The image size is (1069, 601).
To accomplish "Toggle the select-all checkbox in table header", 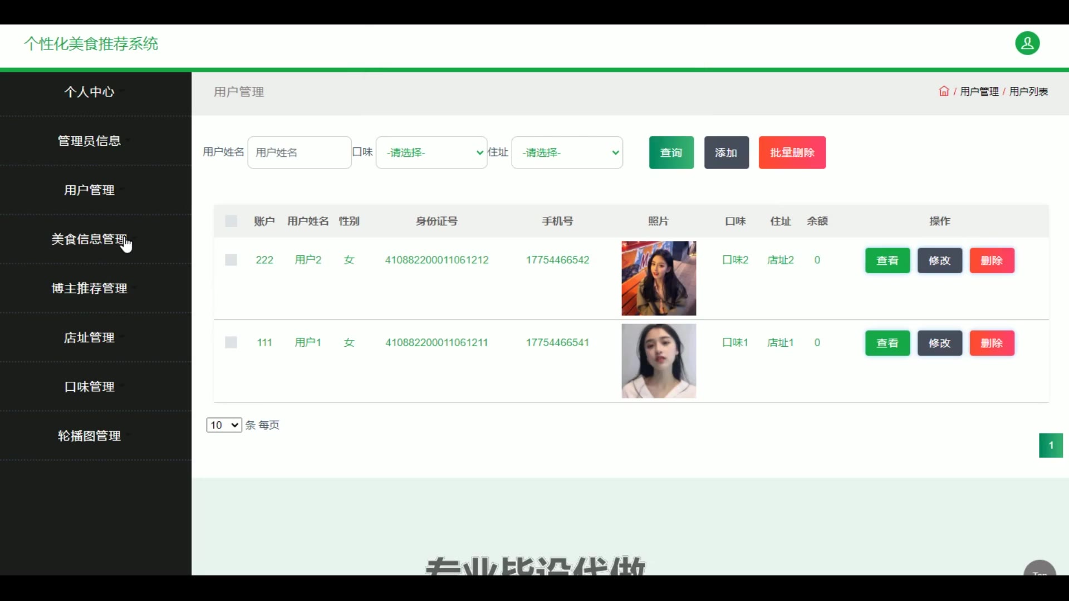I will pos(231,221).
